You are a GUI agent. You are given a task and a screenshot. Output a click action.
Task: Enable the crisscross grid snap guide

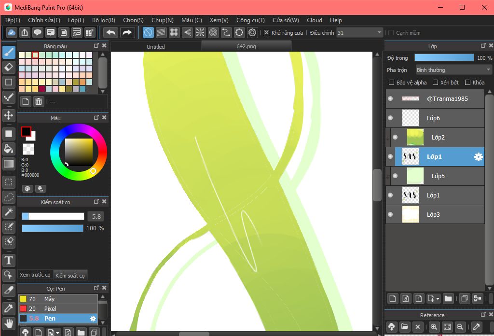click(x=174, y=32)
